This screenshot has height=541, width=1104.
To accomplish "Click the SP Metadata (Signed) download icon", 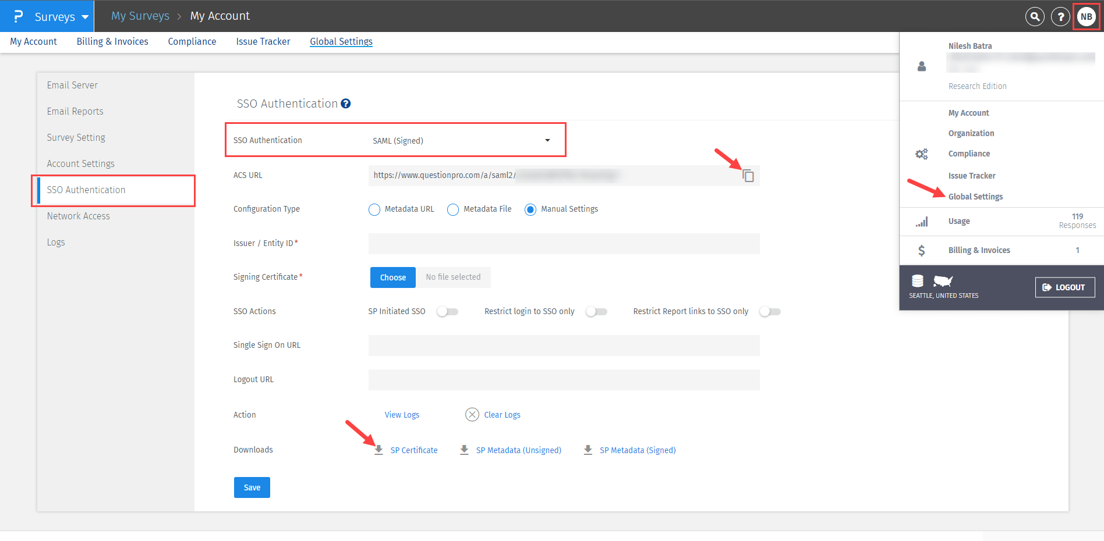I will coord(588,450).
